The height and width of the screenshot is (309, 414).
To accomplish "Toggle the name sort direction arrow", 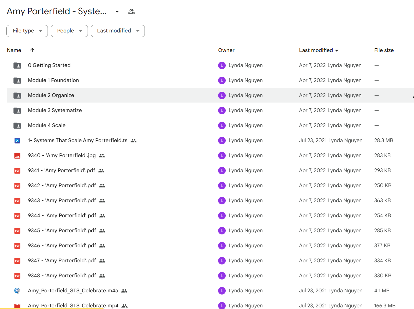I will point(32,50).
